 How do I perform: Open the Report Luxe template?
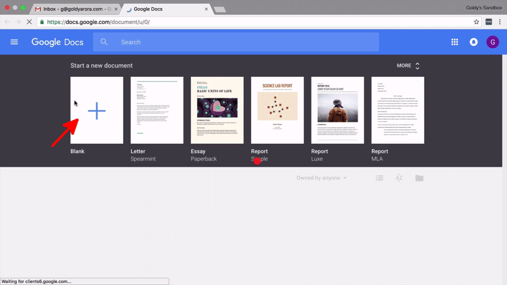tap(337, 110)
